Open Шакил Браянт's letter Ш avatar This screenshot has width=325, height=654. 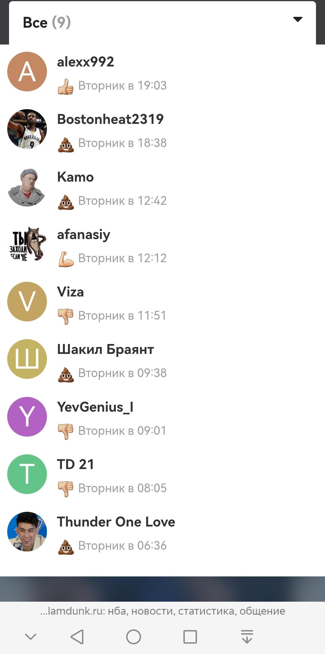(27, 359)
